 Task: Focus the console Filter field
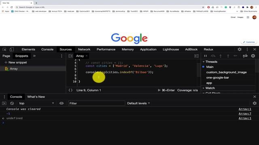[x=97, y=103]
